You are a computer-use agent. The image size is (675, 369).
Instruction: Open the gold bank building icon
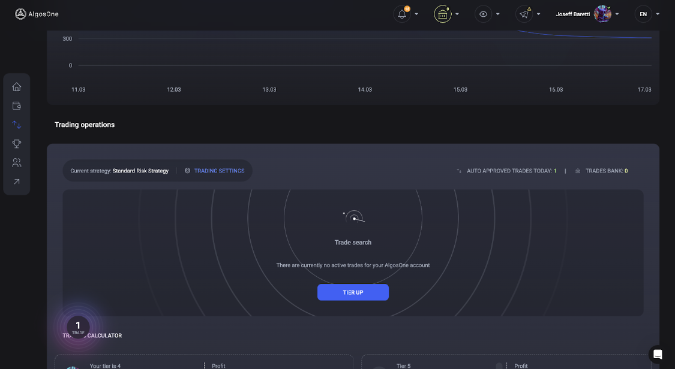443,14
